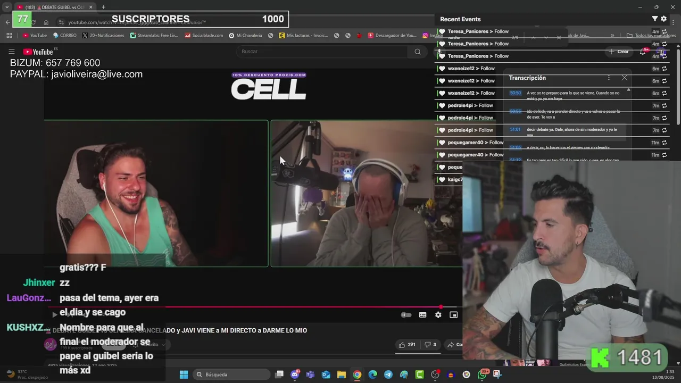Open File Explorer from the taskbar
This screenshot has height=383, width=681.
[342, 374]
